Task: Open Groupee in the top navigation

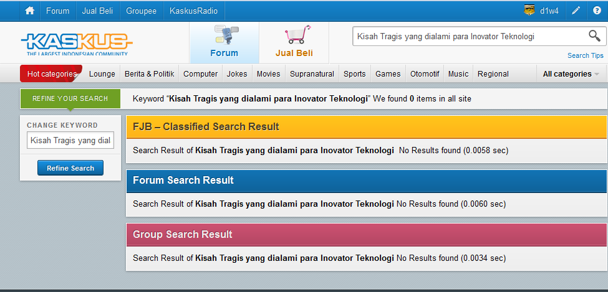Action: [x=141, y=11]
